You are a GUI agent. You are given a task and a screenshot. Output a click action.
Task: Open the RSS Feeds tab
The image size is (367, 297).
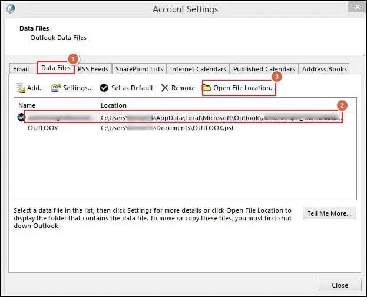[93, 69]
